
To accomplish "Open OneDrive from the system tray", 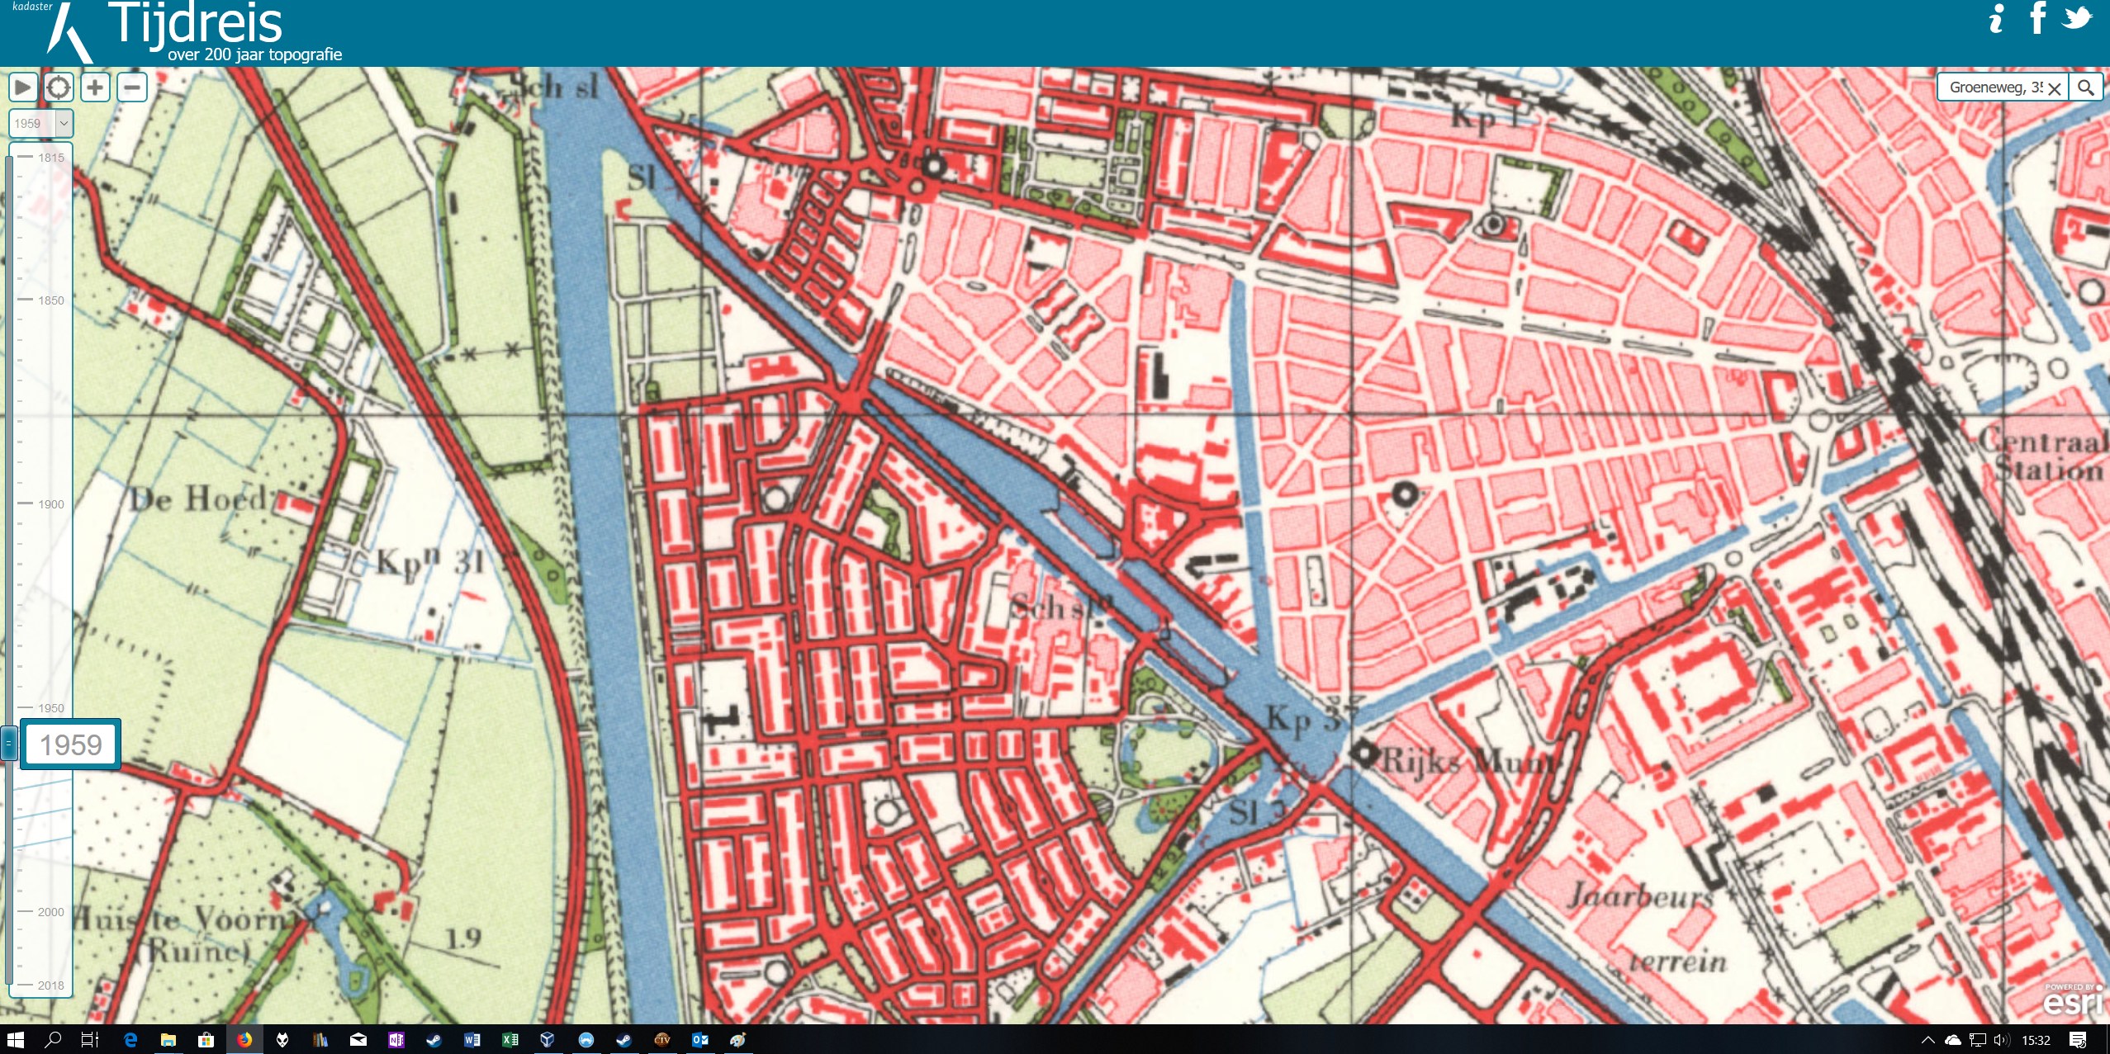I will coord(1952,1040).
